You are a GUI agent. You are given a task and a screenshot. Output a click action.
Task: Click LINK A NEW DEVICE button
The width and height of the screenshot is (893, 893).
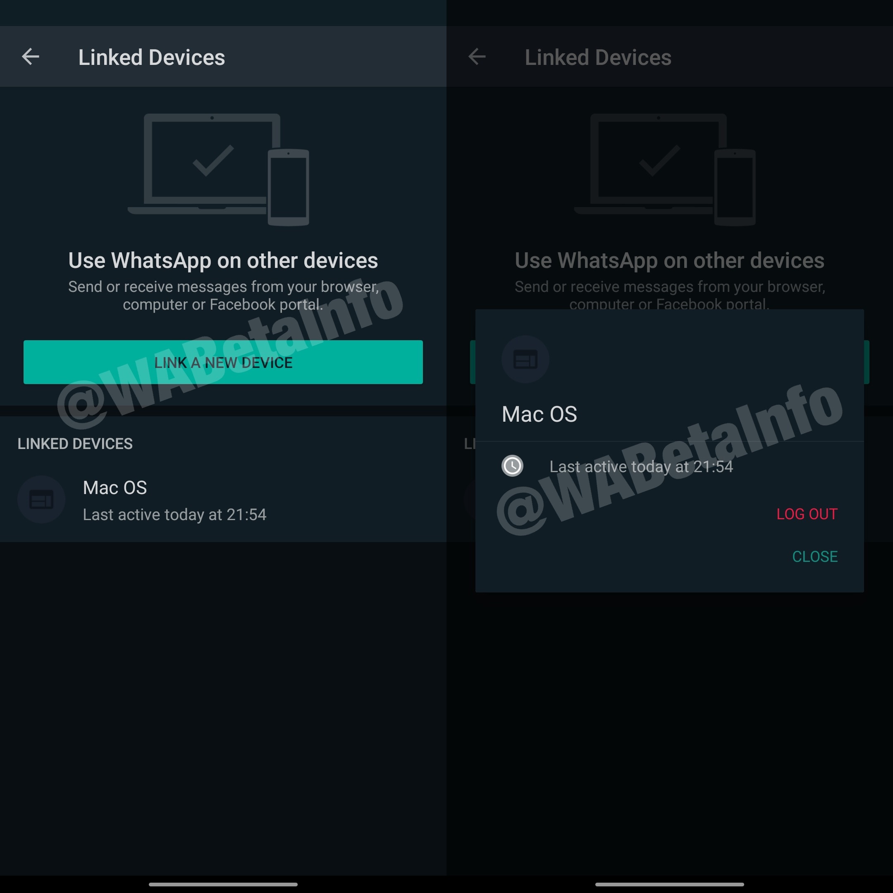(x=223, y=362)
